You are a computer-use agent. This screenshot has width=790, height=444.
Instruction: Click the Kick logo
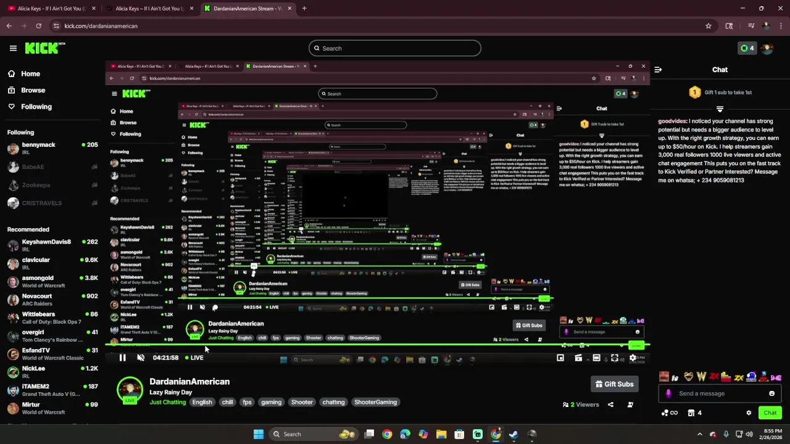point(44,48)
